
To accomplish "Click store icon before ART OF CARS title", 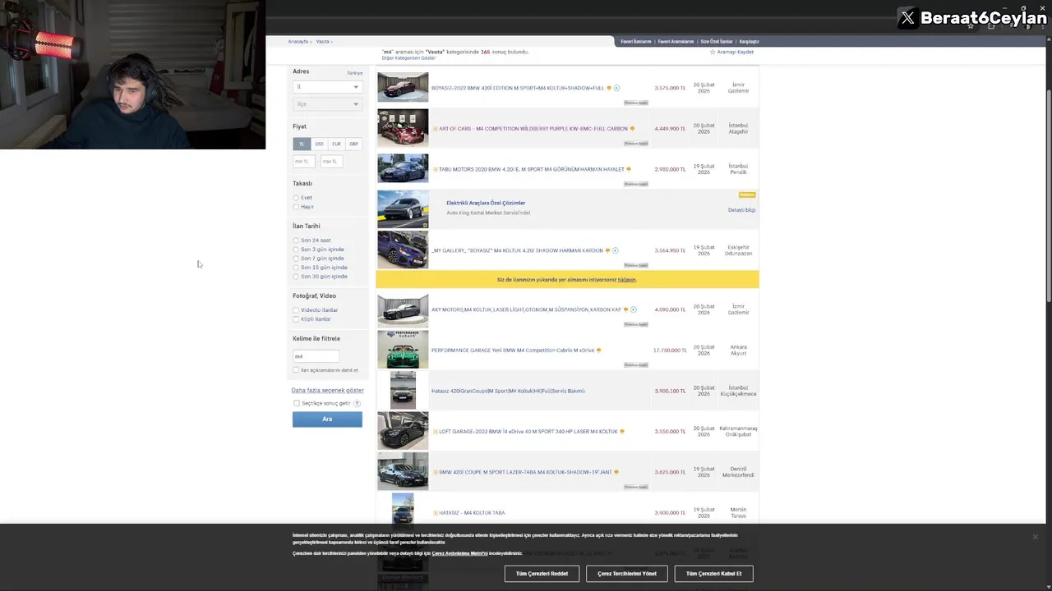I will (x=436, y=129).
